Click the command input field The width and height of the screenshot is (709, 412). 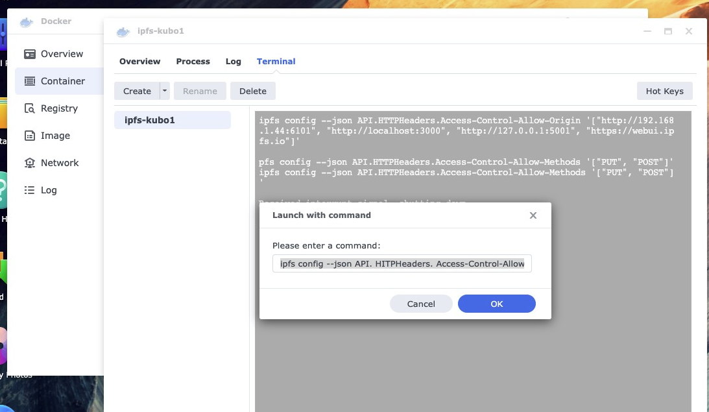click(402, 264)
